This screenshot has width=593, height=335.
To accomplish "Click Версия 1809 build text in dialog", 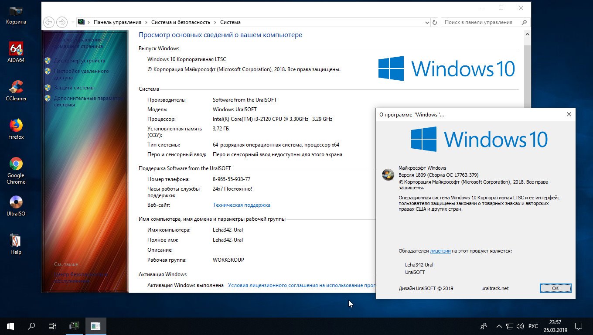I will tap(439, 175).
